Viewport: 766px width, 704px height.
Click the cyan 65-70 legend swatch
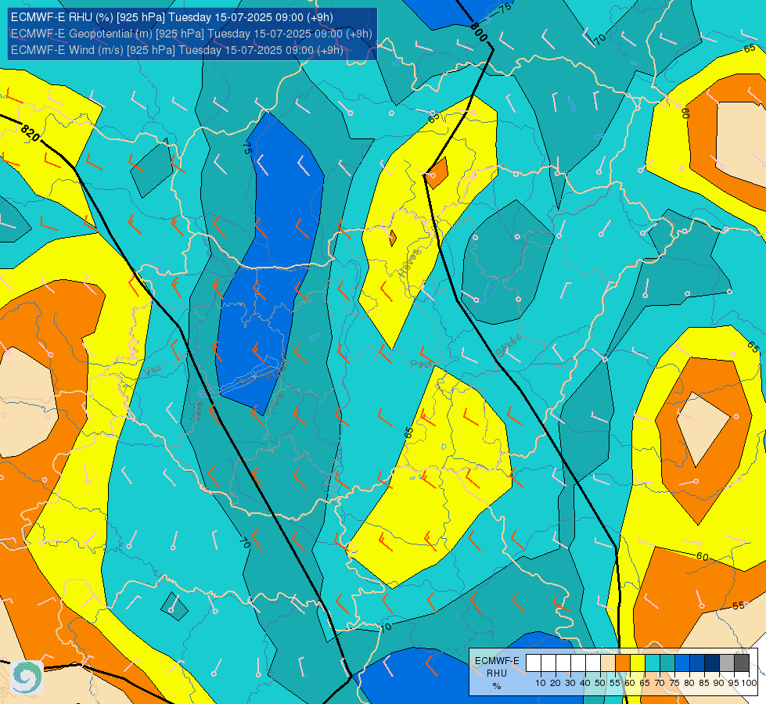(x=653, y=663)
